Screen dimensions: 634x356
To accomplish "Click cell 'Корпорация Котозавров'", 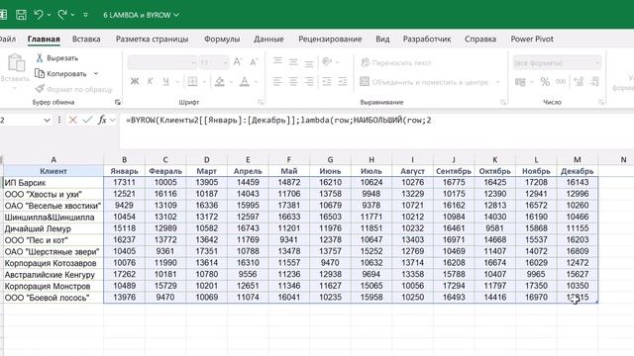I will coord(53,263).
